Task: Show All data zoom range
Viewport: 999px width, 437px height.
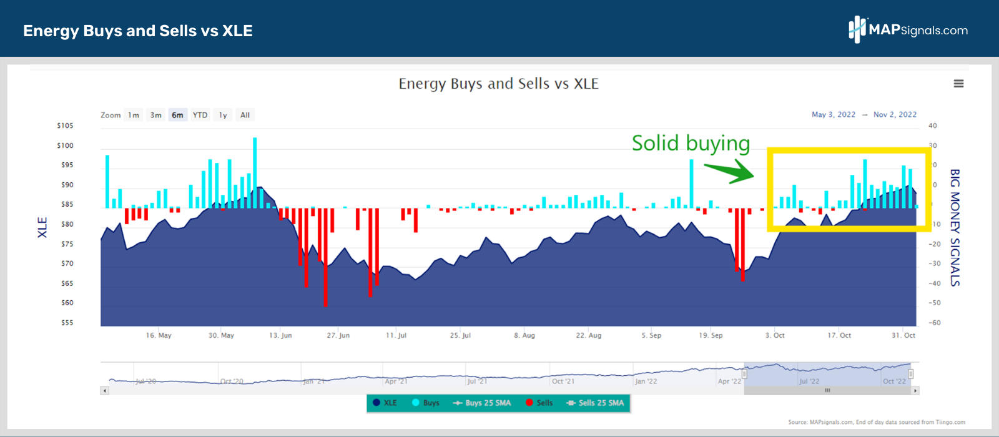Action: click(245, 115)
